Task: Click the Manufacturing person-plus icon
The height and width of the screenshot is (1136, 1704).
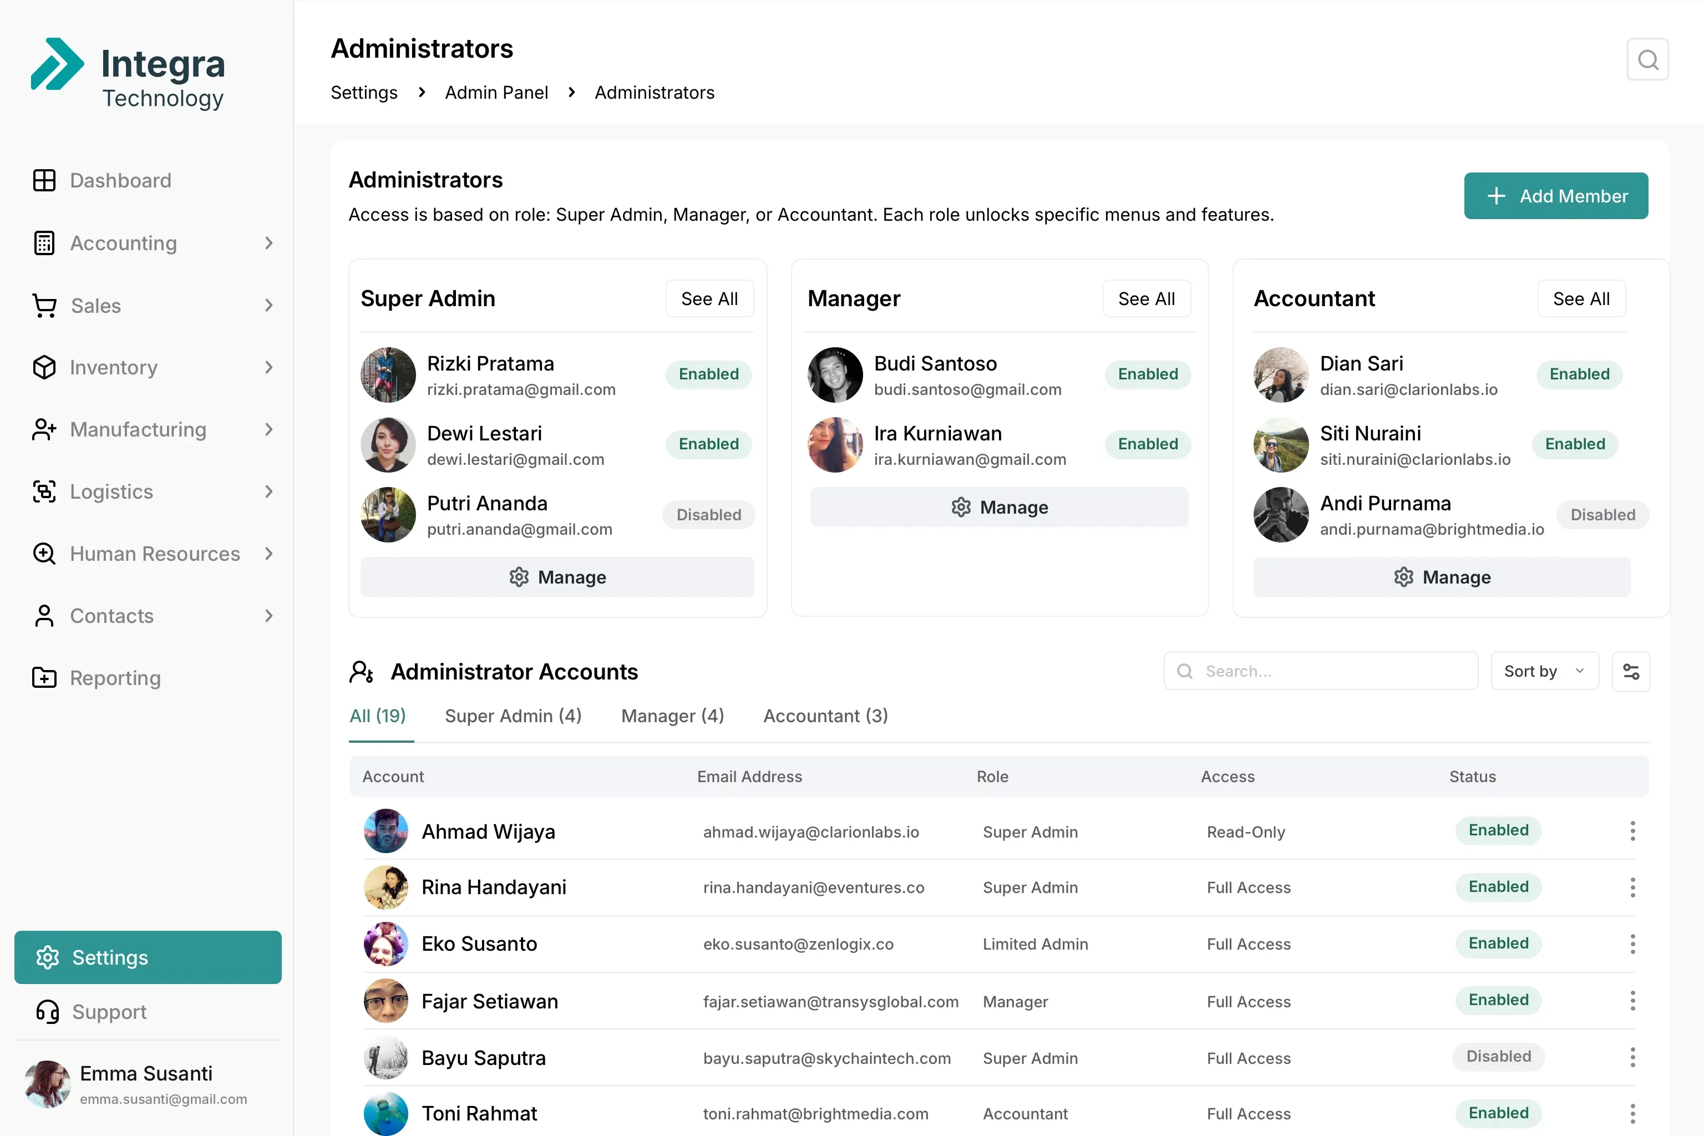Action: coord(44,429)
